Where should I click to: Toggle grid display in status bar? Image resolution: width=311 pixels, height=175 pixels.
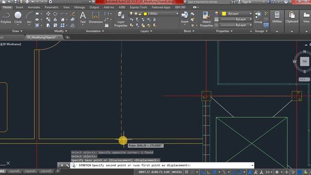pyautogui.click(x=187, y=172)
